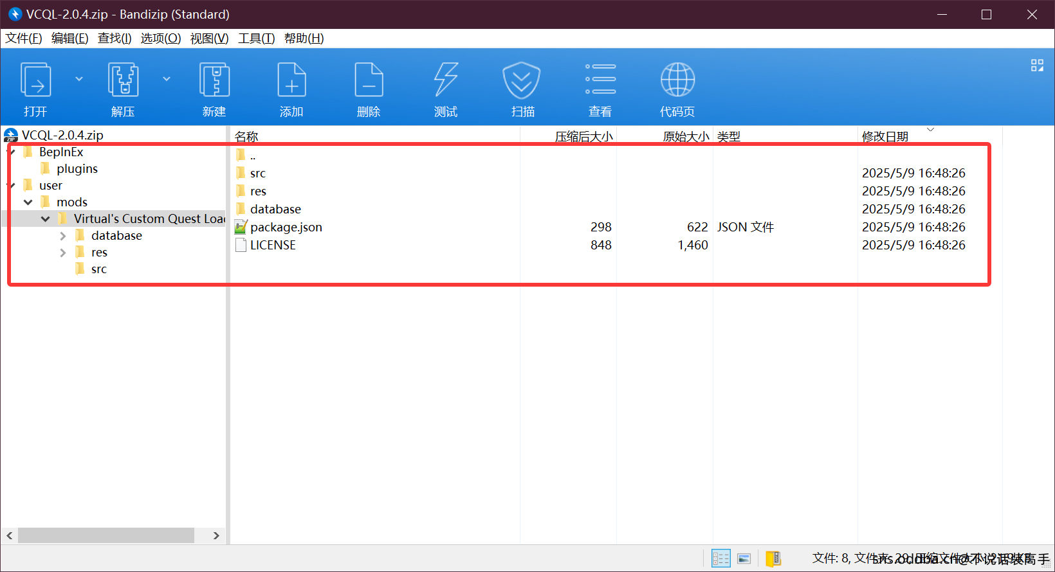Open the 查找(I) menu

click(115, 39)
